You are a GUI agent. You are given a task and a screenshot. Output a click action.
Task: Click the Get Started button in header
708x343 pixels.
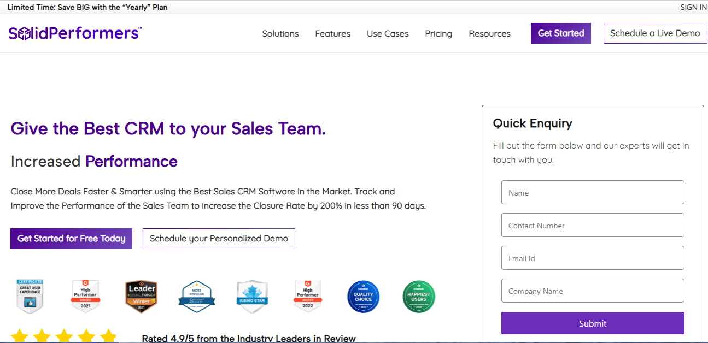(561, 33)
